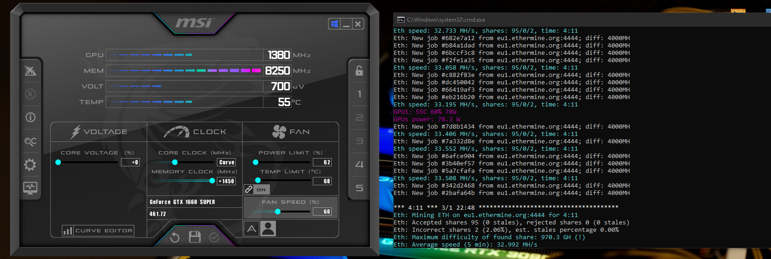The image size is (771, 259).
Task: Click 'Eth: Average speed (5 min): 32.992 MH/s'
Action: (x=466, y=245)
